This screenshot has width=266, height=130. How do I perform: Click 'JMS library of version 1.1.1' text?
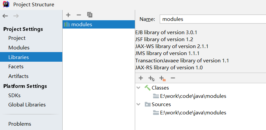(167, 53)
